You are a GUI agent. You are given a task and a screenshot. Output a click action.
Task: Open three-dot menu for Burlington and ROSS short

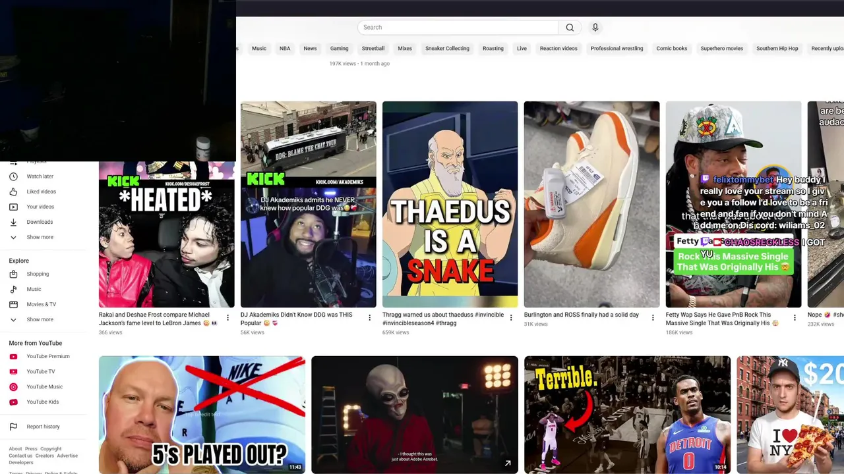pyautogui.click(x=653, y=318)
